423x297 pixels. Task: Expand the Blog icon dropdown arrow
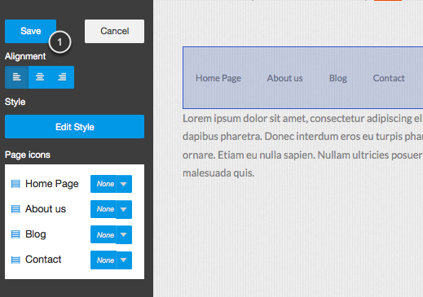(x=124, y=234)
